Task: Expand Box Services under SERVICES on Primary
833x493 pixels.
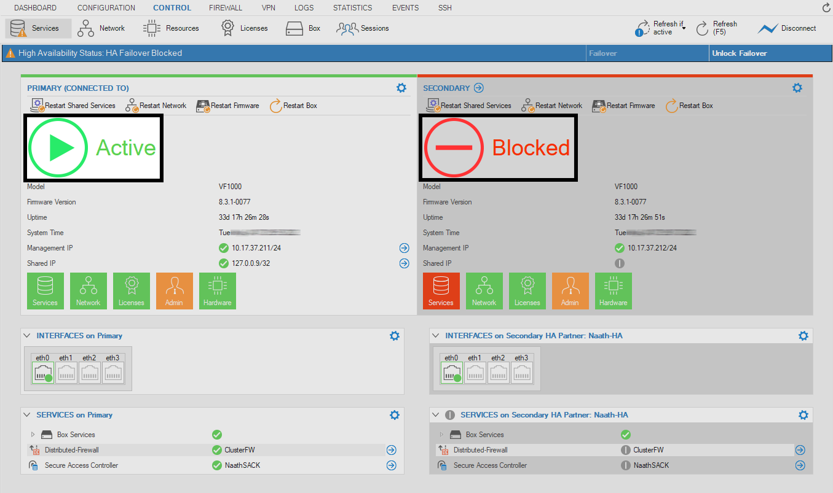Action: point(34,434)
